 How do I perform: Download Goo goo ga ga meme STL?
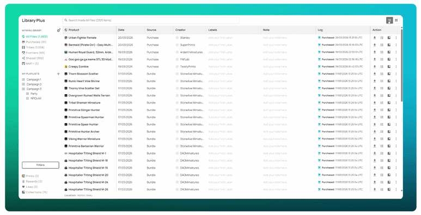[375, 59]
